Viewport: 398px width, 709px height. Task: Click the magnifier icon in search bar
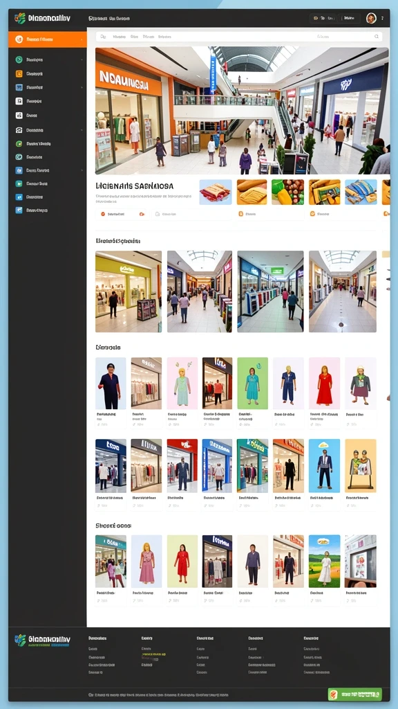(377, 36)
